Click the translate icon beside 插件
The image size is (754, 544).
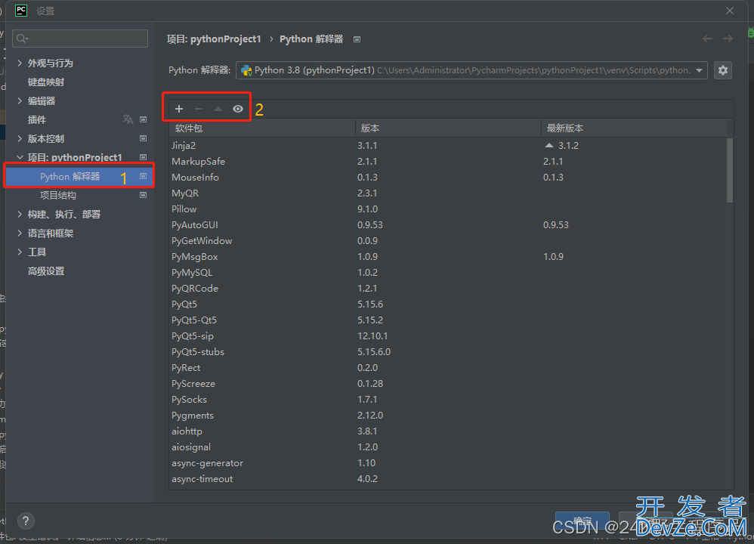coord(128,119)
